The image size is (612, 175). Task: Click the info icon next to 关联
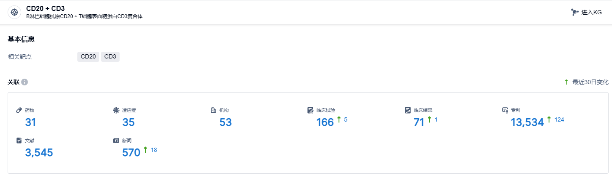click(25, 82)
